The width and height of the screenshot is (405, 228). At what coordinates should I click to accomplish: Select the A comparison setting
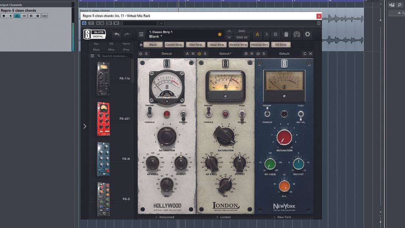[257, 34]
